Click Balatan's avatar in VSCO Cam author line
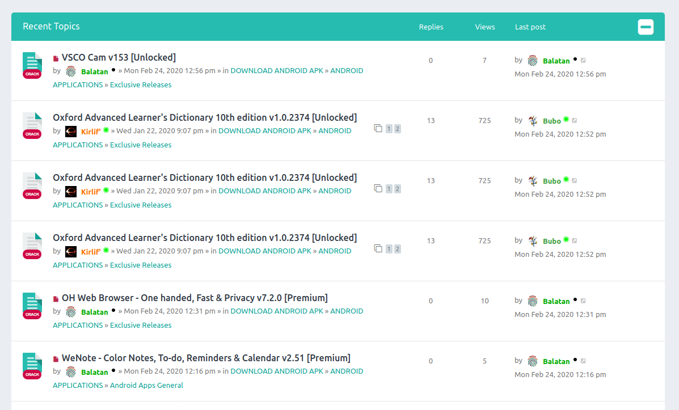Image resolution: width=679 pixels, height=410 pixels. coord(70,71)
